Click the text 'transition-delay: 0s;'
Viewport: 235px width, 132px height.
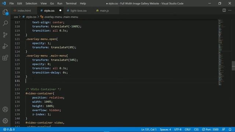tap(50, 73)
